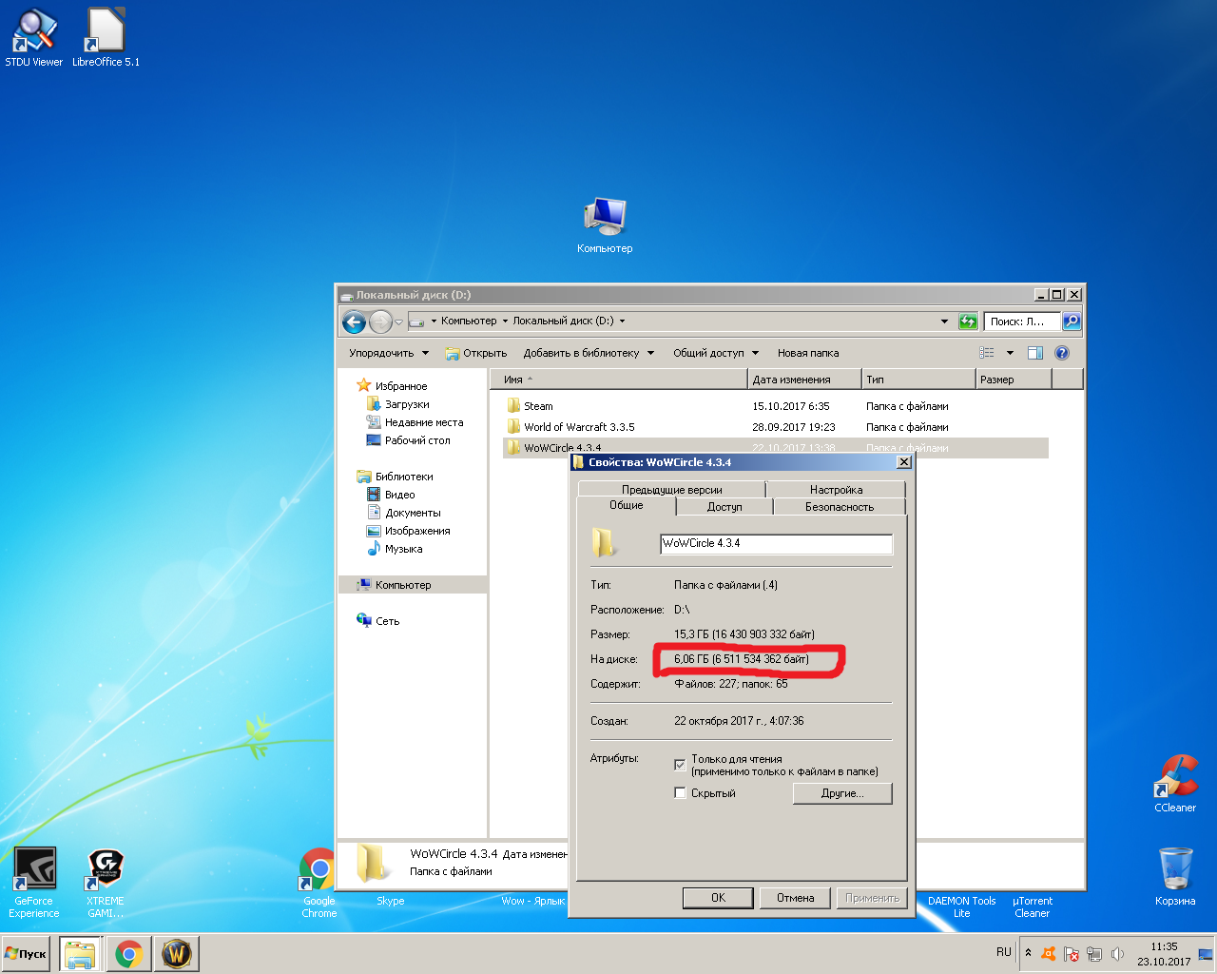
Task: Click the help question mark icon
Action: pos(1062,353)
